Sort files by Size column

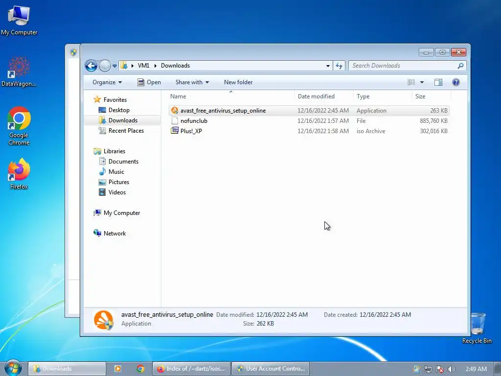(x=432, y=96)
